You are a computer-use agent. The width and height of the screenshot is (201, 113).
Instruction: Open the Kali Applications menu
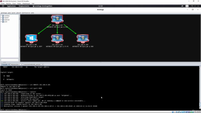pyautogui.click(x=11, y=6)
